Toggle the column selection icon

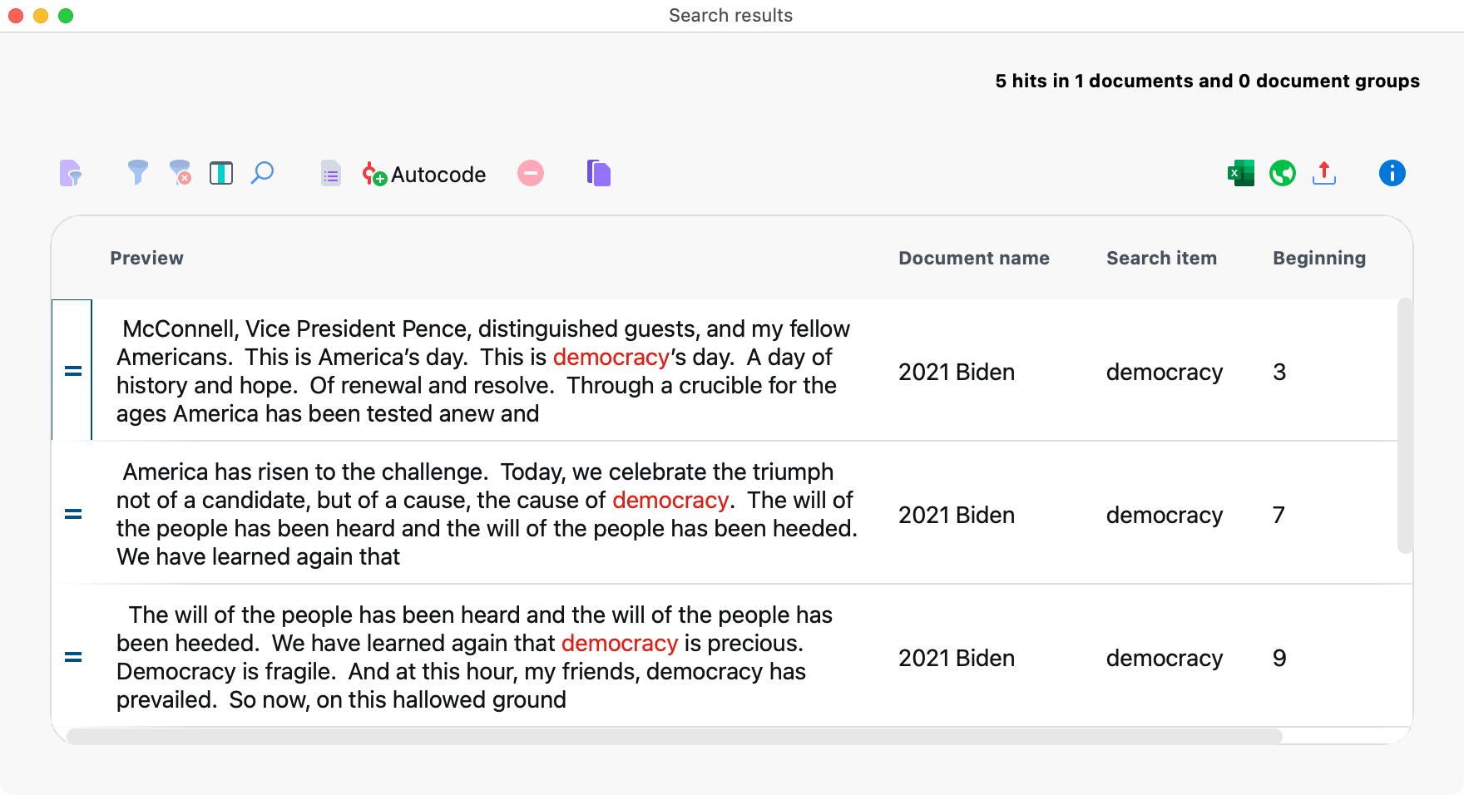coord(220,173)
